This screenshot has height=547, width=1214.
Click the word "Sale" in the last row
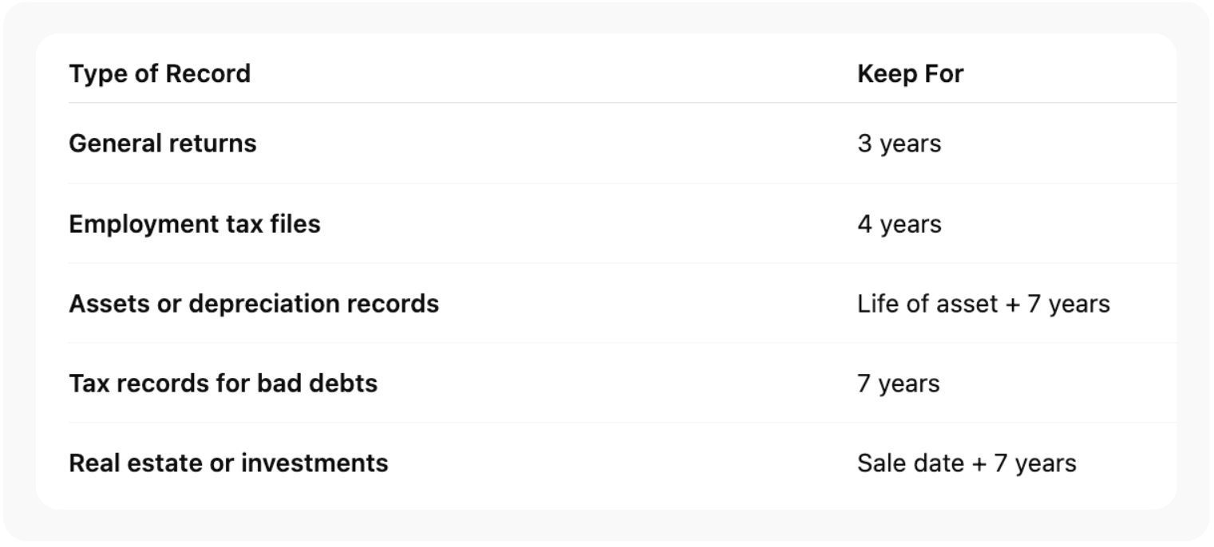click(876, 463)
